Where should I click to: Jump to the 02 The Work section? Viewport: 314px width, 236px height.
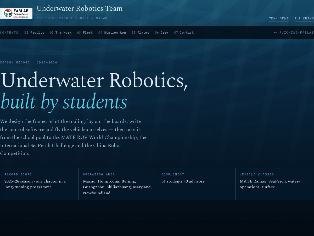(61, 33)
